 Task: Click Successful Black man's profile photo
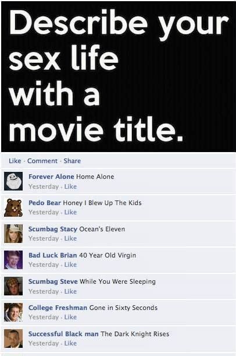13,339
